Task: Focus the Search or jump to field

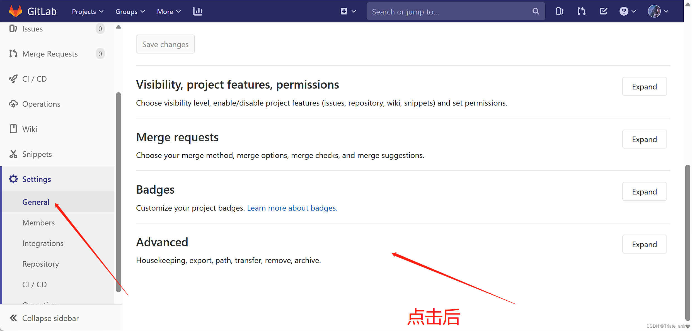Action: [449, 11]
